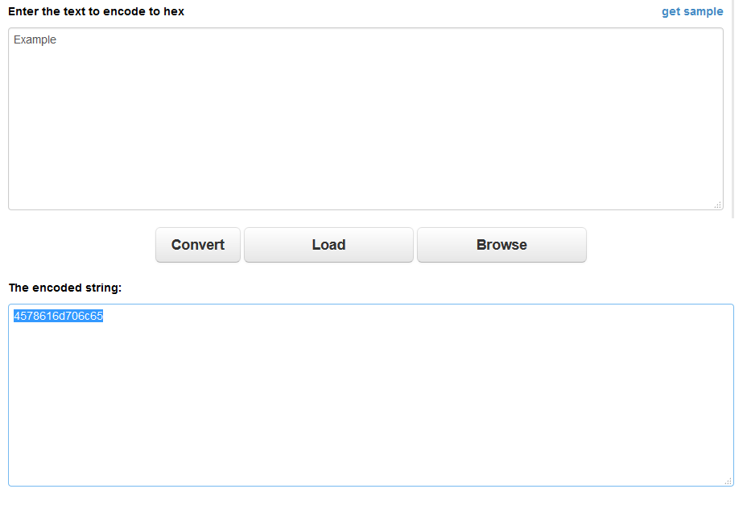Screen dimensions: 747x522
Task: Click "The encoded string:" label
Action: click(65, 288)
